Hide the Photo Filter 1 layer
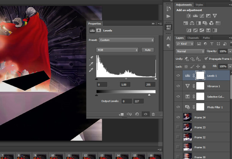This screenshot has width=232, height=159. point(178,107)
